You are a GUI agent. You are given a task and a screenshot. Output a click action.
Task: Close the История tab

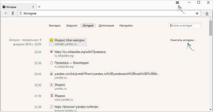pos(33,7)
